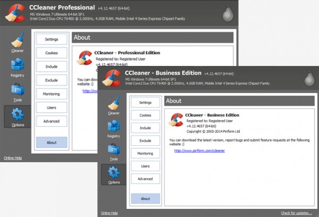This screenshot has width=319, height=217.
Task: Click About header bar in Business Edition window
Action: (239, 101)
